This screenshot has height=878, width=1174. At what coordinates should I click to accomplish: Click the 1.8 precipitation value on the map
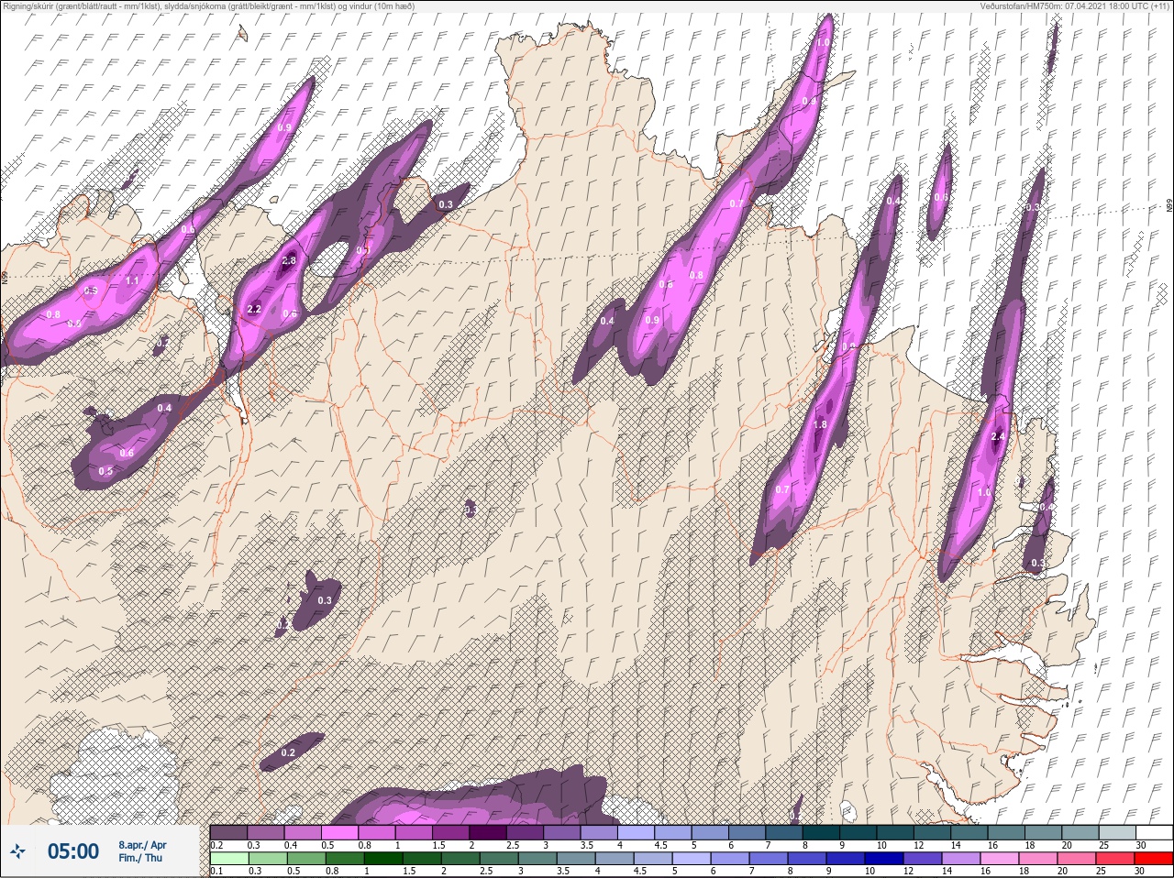point(820,425)
